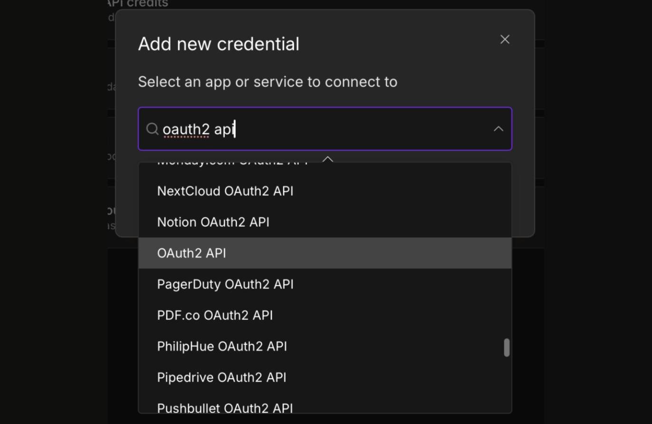
Task: Choose NextCloud OAuth2 API
Action: point(325,191)
